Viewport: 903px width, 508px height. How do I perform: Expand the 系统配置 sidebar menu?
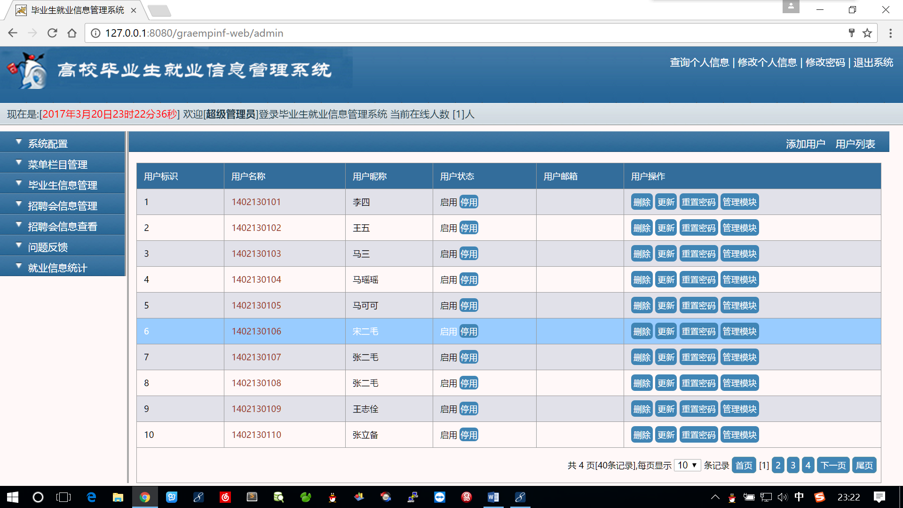tap(48, 143)
